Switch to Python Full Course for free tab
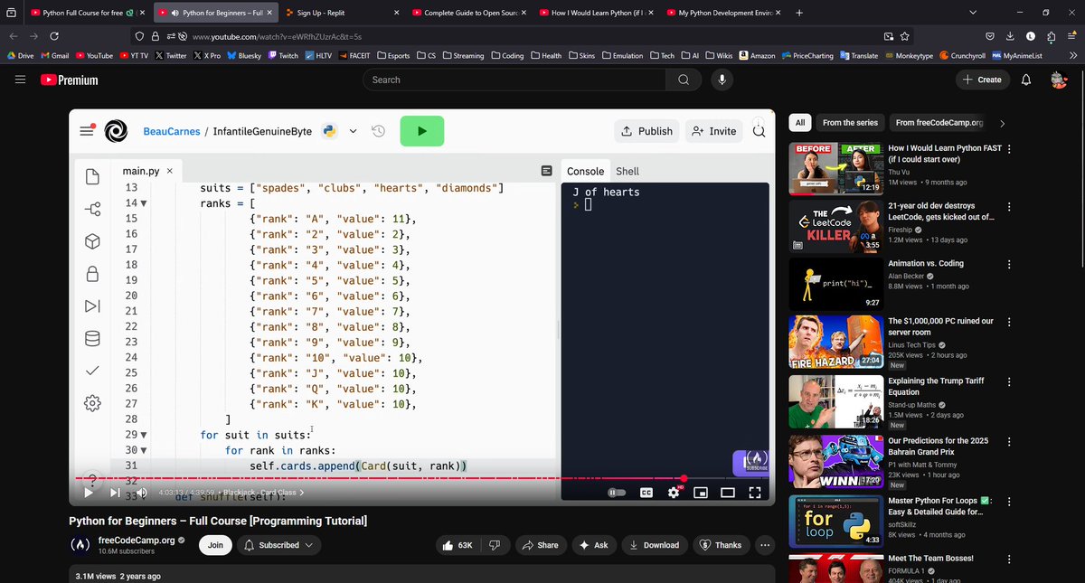Viewport: 1085px width, 583px height. point(87,13)
